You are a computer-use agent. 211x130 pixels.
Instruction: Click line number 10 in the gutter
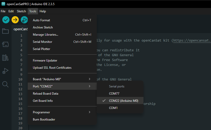[x=20, y=79]
